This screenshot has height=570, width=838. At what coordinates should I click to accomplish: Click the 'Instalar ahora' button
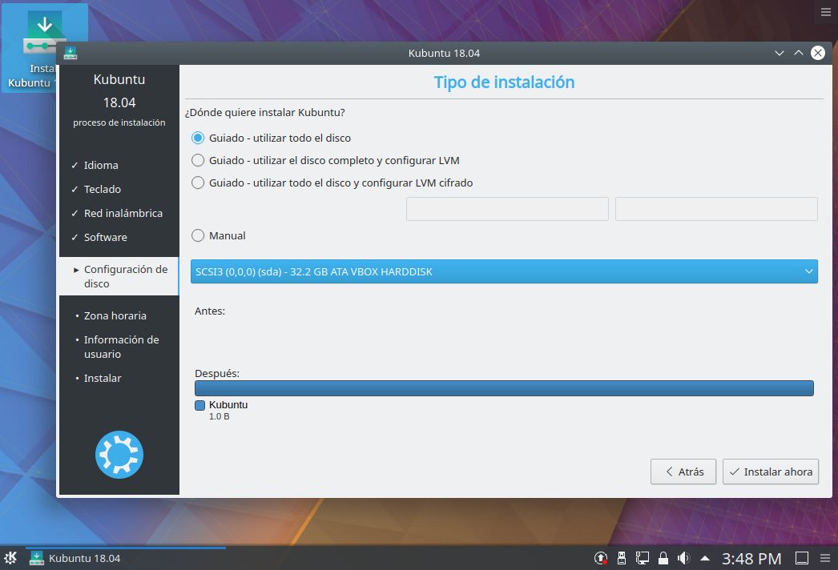pyautogui.click(x=770, y=472)
